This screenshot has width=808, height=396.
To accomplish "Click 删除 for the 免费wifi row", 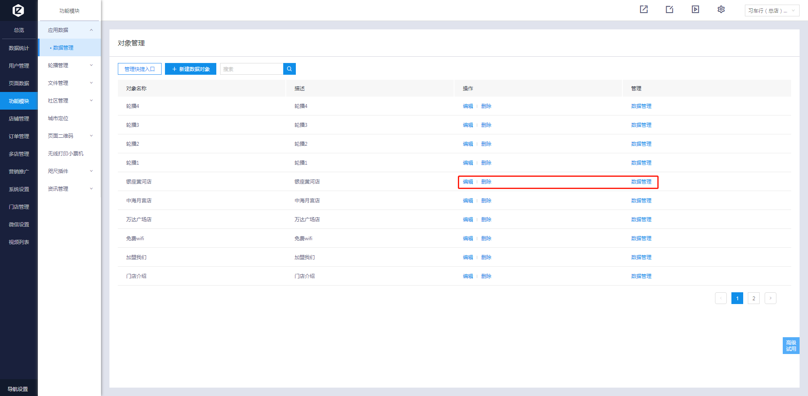I will coord(486,239).
